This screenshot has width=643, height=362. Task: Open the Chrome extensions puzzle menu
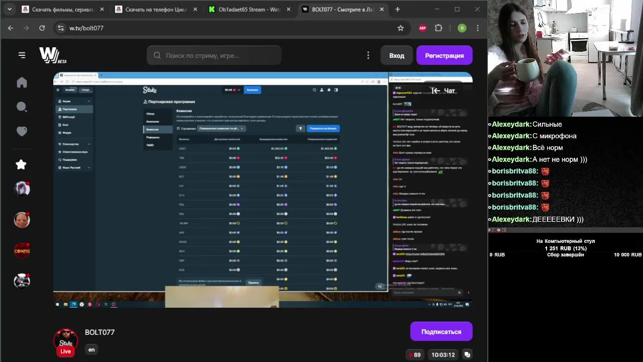[x=439, y=28]
